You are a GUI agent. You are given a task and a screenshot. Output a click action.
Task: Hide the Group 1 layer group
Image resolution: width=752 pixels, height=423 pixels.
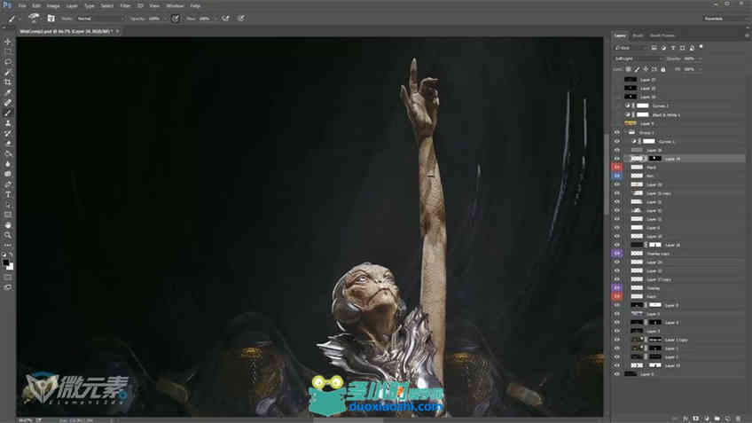[616, 132]
